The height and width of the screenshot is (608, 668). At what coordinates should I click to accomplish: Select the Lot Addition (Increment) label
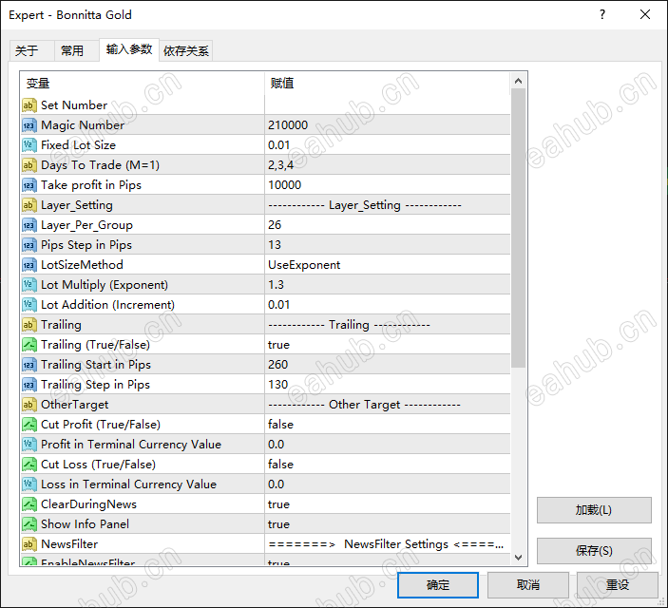tap(107, 305)
